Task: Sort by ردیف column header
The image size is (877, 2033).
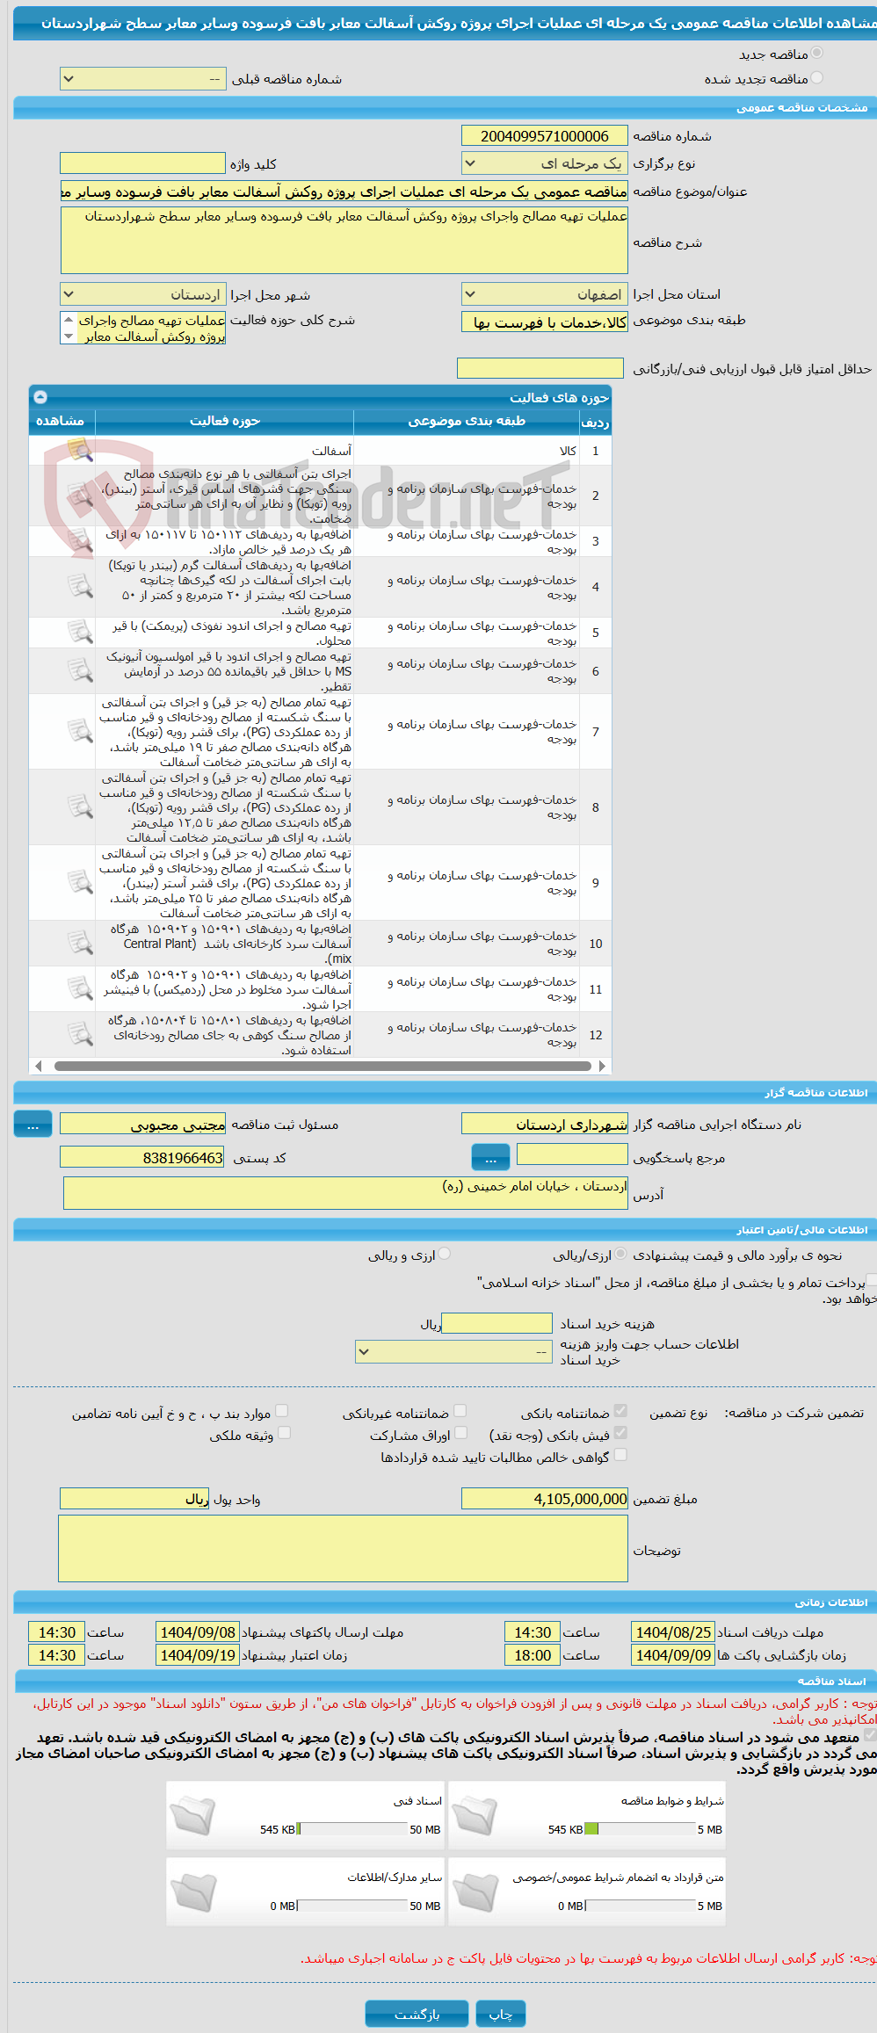Action: (595, 422)
